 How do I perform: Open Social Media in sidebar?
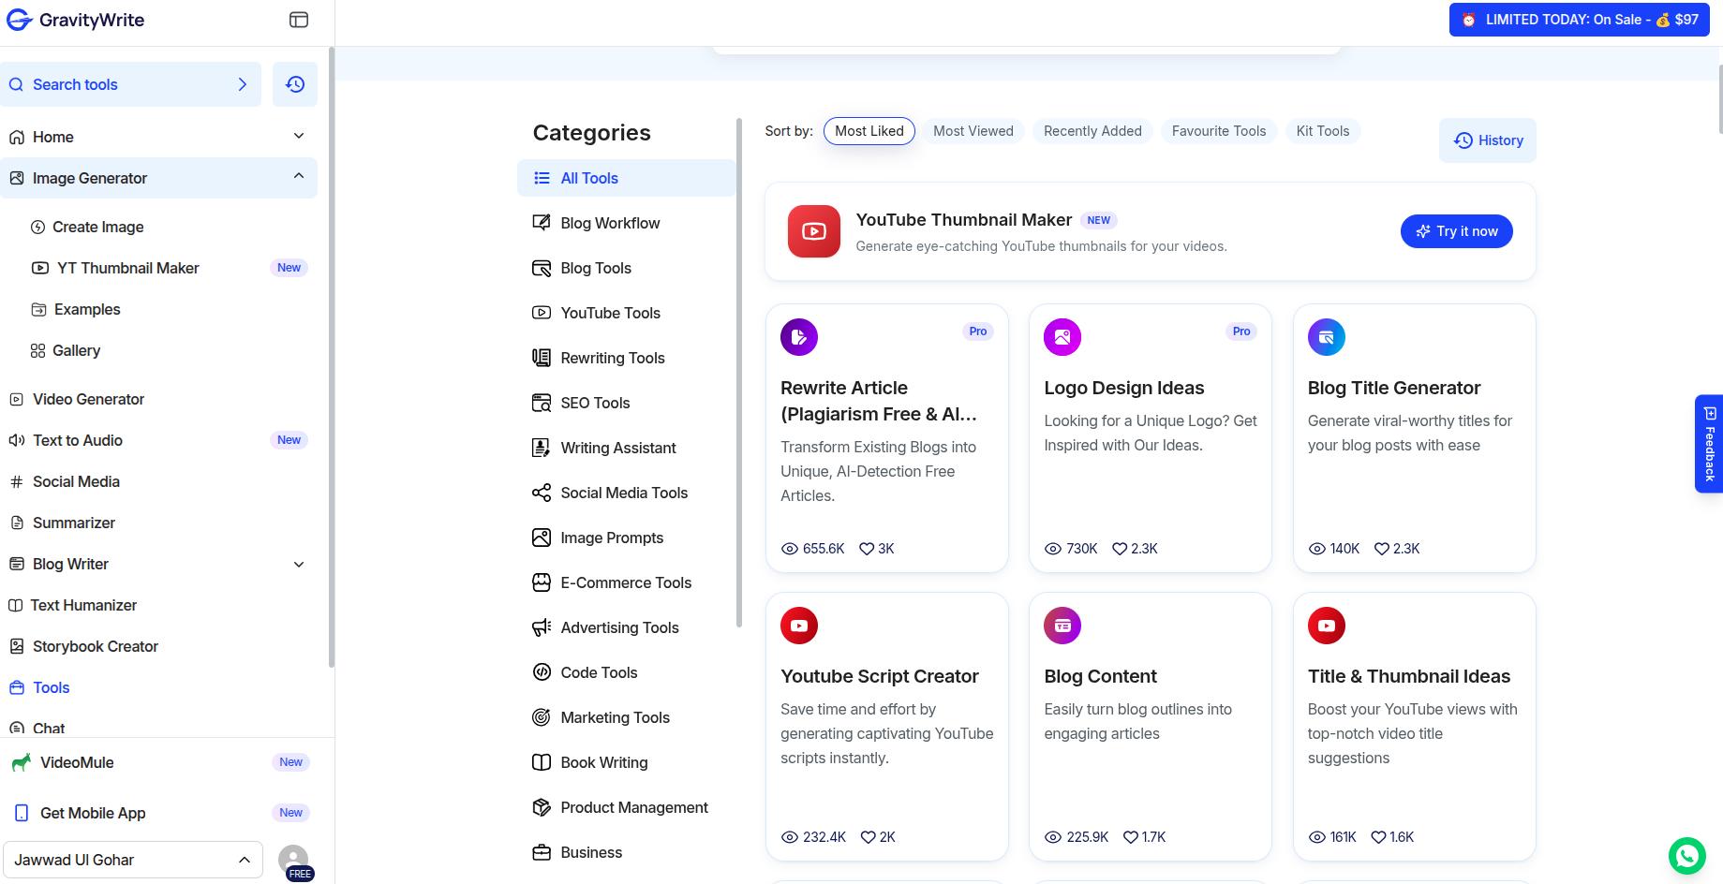[x=65, y=481]
